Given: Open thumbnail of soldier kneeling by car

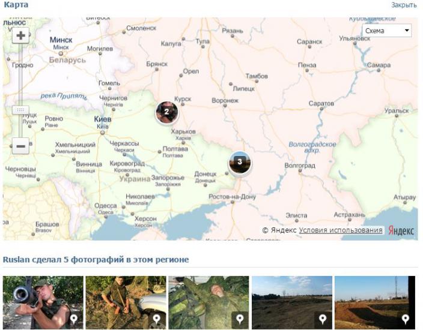Looking at the screenshot, I should click(x=126, y=302).
